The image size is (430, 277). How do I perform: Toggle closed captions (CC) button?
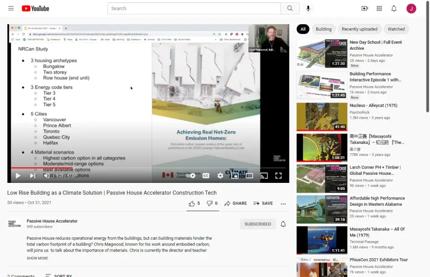click(206, 176)
